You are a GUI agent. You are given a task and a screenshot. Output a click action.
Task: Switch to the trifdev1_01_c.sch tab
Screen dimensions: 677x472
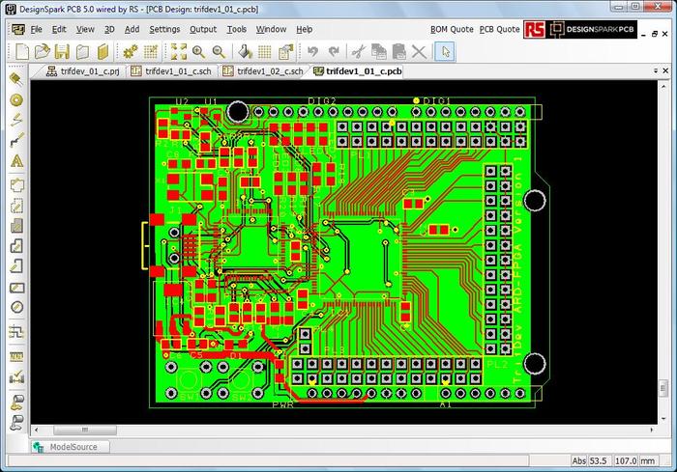tap(171, 71)
